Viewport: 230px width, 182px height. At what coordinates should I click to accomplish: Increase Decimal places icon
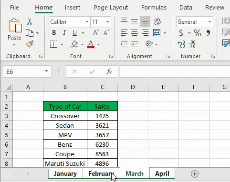click(x=181, y=44)
